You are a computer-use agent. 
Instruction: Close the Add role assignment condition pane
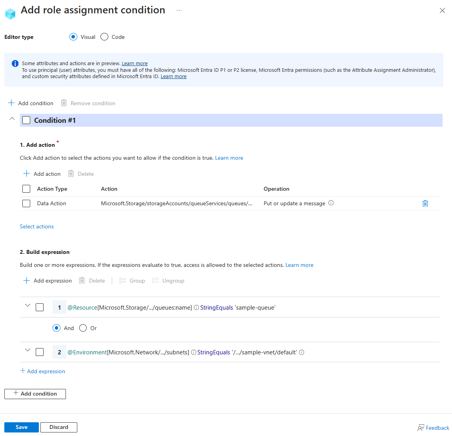coord(442,11)
